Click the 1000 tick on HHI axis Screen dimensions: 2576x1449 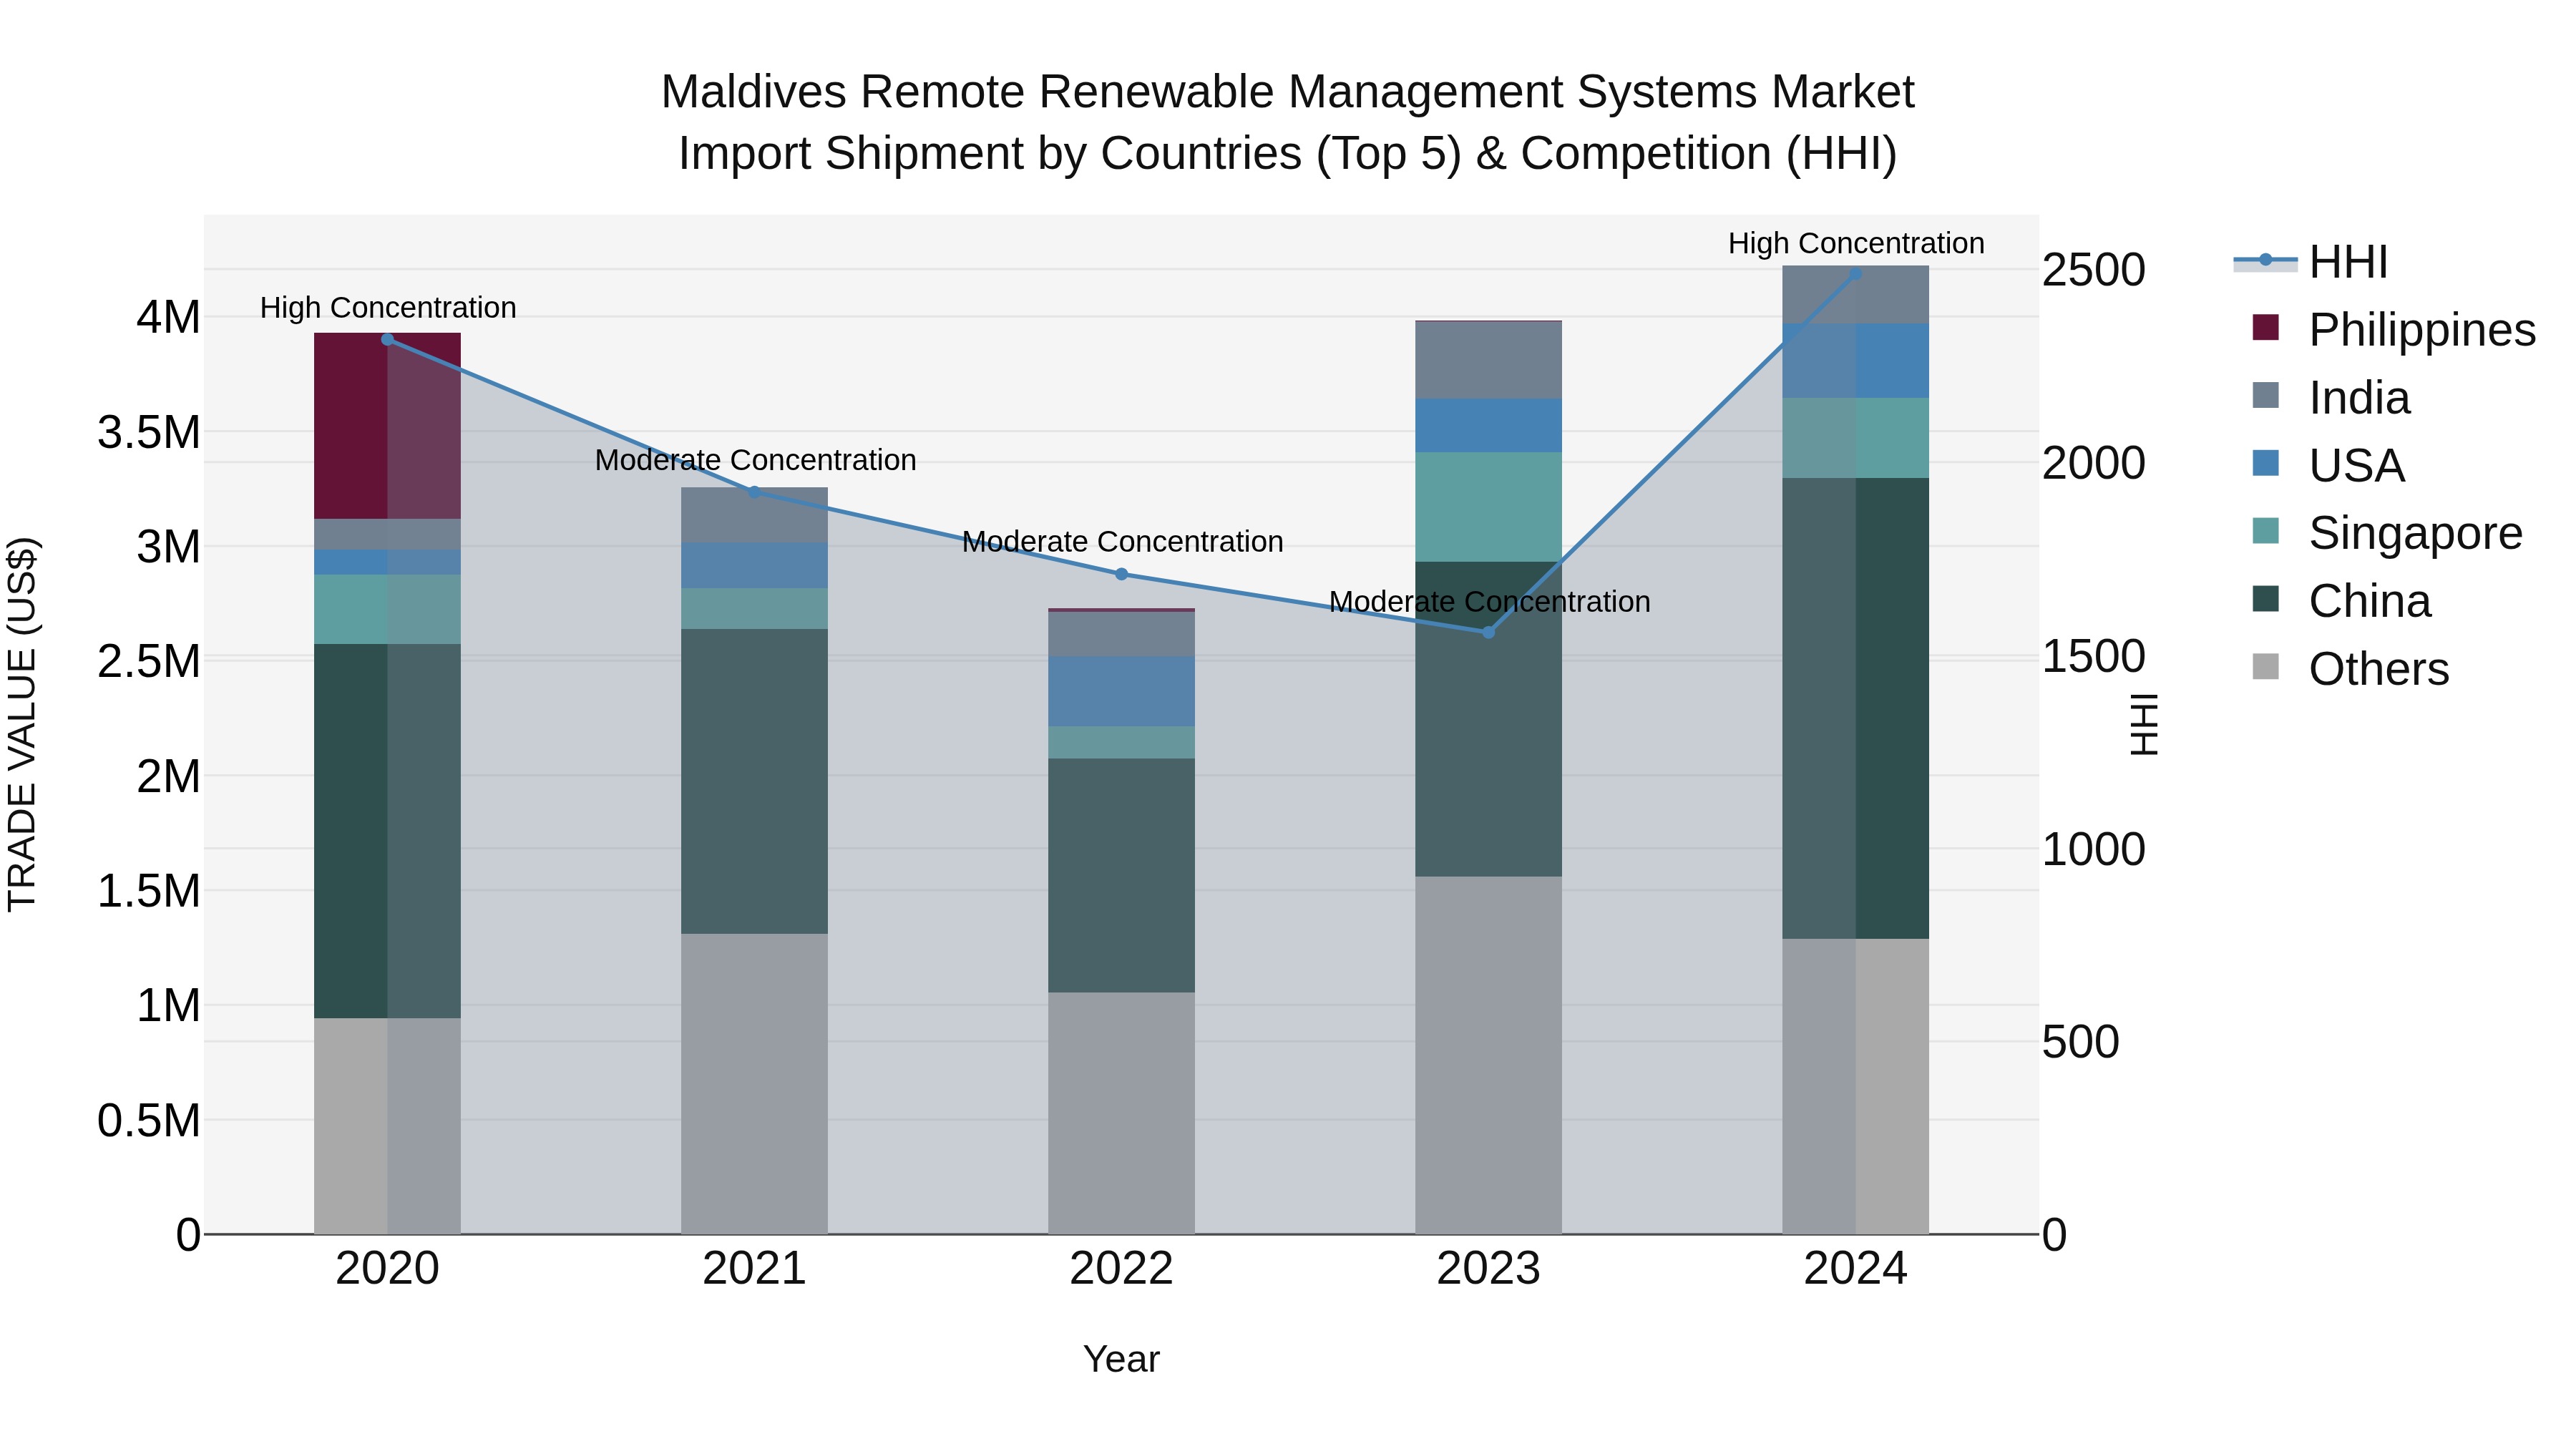pos(2094,849)
